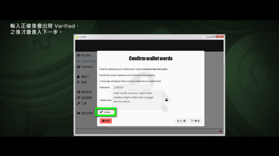Open the question-mark help entry in sidebar
The height and width of the screenshot is (156, 279).
[x=82, y=82]
